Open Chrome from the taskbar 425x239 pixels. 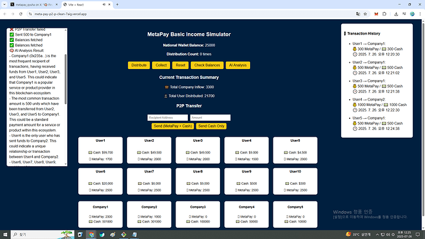[x=91, y=235]
